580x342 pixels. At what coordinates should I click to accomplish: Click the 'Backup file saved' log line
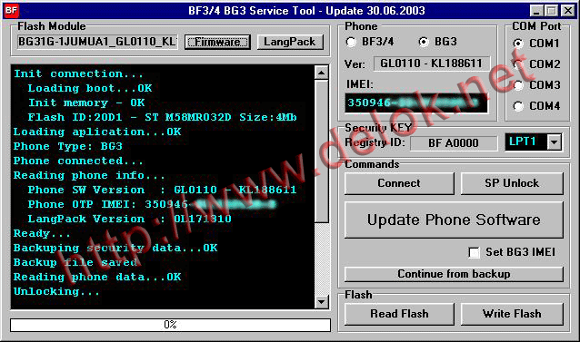click(75, 262)
